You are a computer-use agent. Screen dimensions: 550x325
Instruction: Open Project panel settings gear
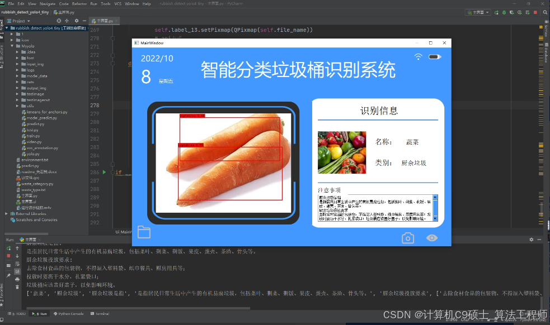77,21
